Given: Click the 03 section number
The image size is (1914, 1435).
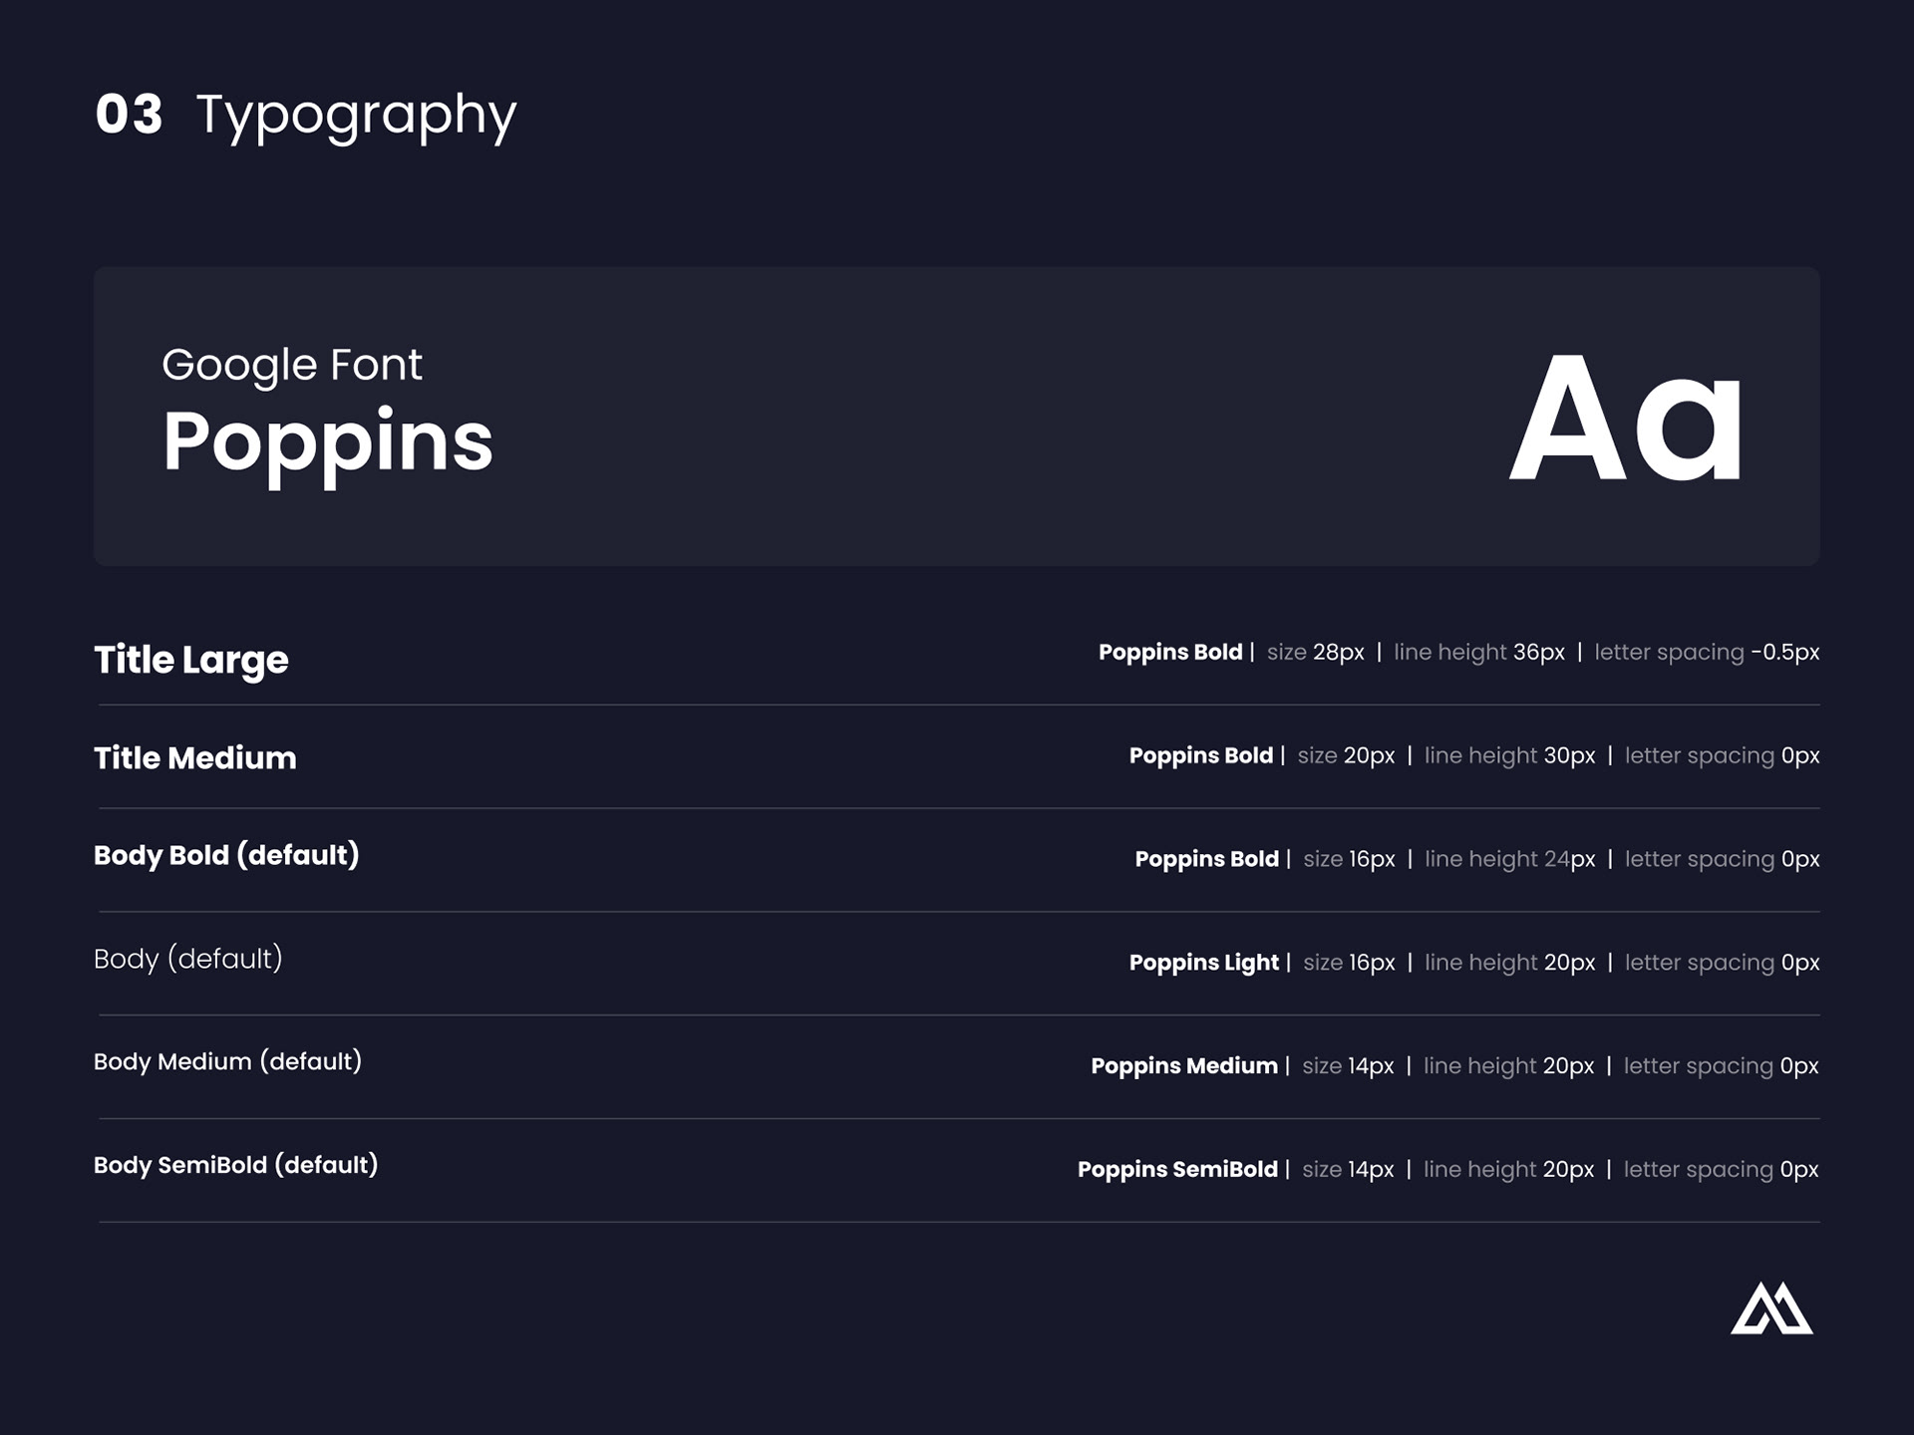Looking at the screenshot, I should click(x=129, y=115).
